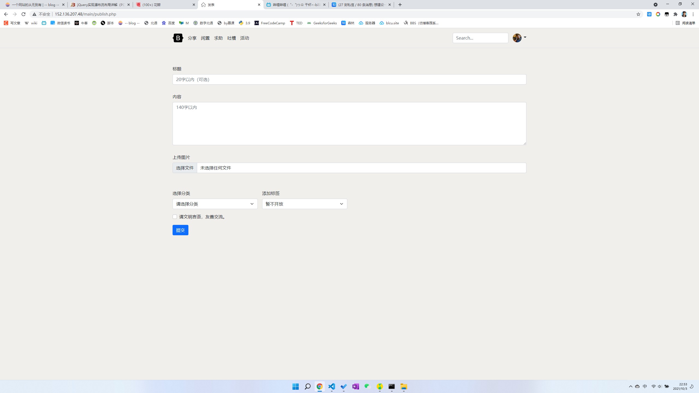Open the Windows Start menu
The height and width of the screenshot is (393, 699).
(295, 386)
